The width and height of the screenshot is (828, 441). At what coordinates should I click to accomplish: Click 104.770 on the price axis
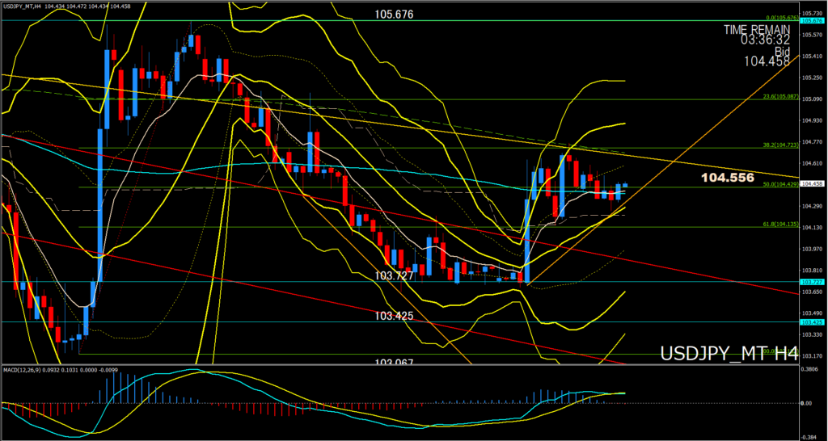[x=810, y=141]
